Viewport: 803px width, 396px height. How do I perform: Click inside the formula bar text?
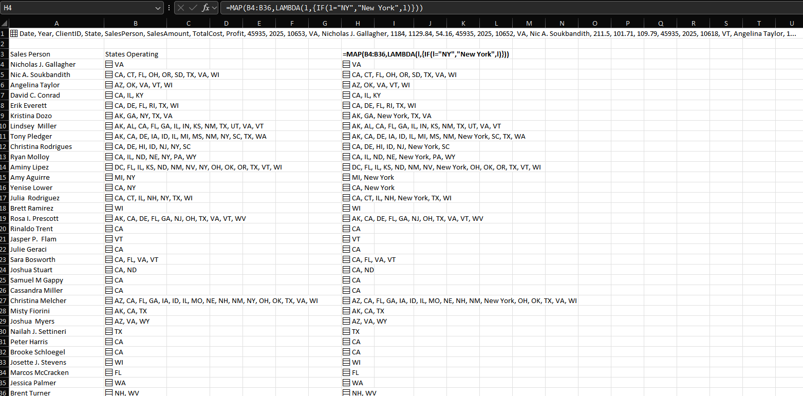coord(325,8)
